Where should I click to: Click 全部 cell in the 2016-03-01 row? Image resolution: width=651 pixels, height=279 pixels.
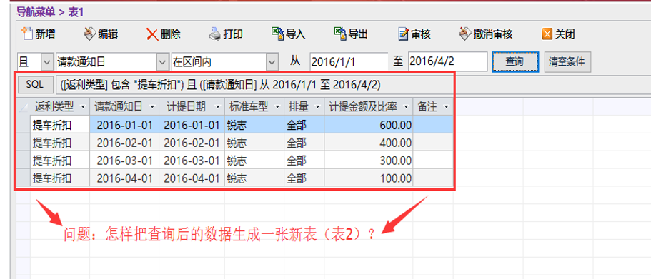click(x=304, y=160)
